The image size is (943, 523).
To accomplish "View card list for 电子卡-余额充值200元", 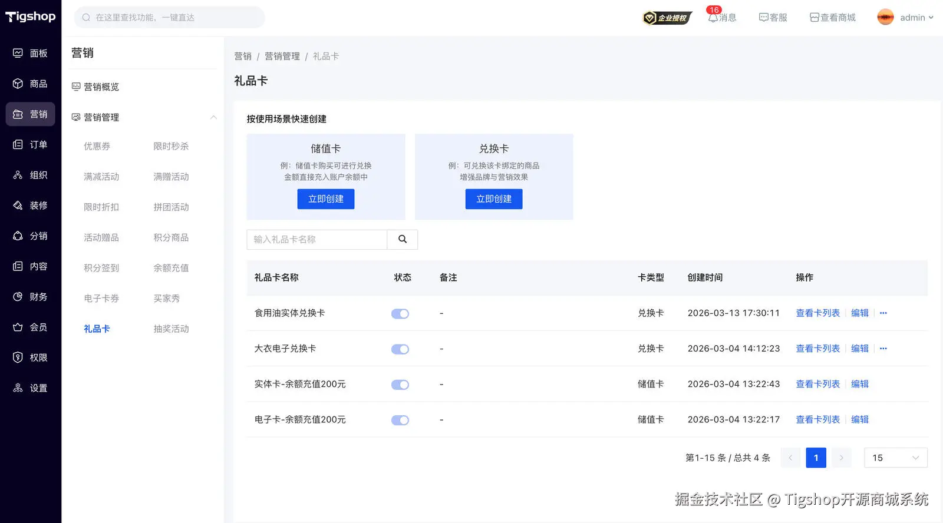I will [x=818, y=419].
